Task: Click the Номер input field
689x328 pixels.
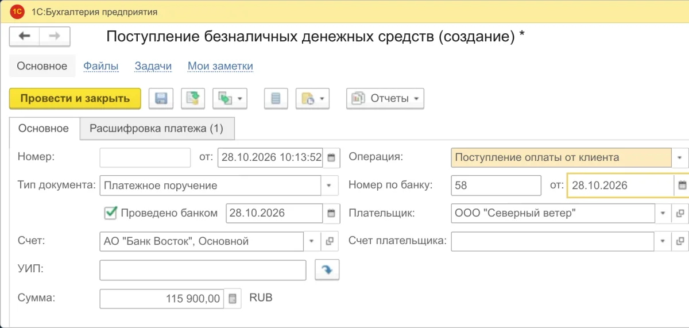Action: coord(145,157)
